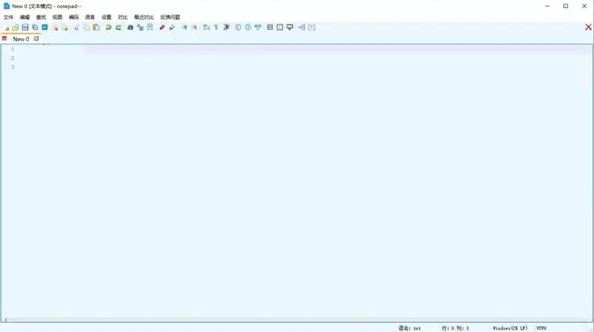This screenshot has width=594, height=332.
Task: Click the left circled arrow icon
Action: 238,27
